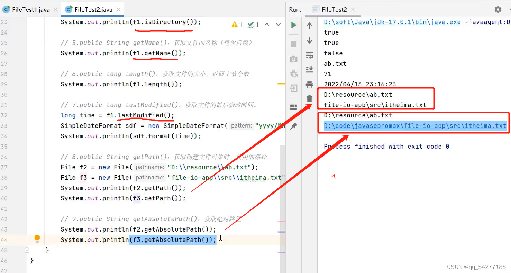Image resolution: width=511 pixels, height=273 pixels.
Task: Click highlighted f3.getAbsolutePath() on line 44
Action: tap(171, 240)
